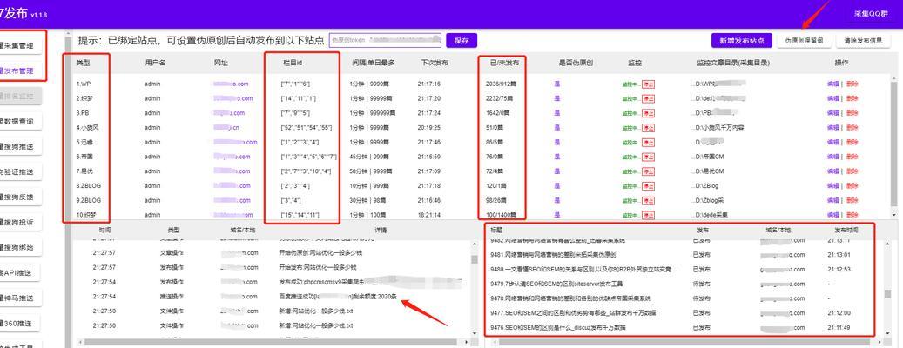The width and height of the screenshot is (903, 348).
Task: Stop monitoring for the 3.PB row
Action: point(648,113)
